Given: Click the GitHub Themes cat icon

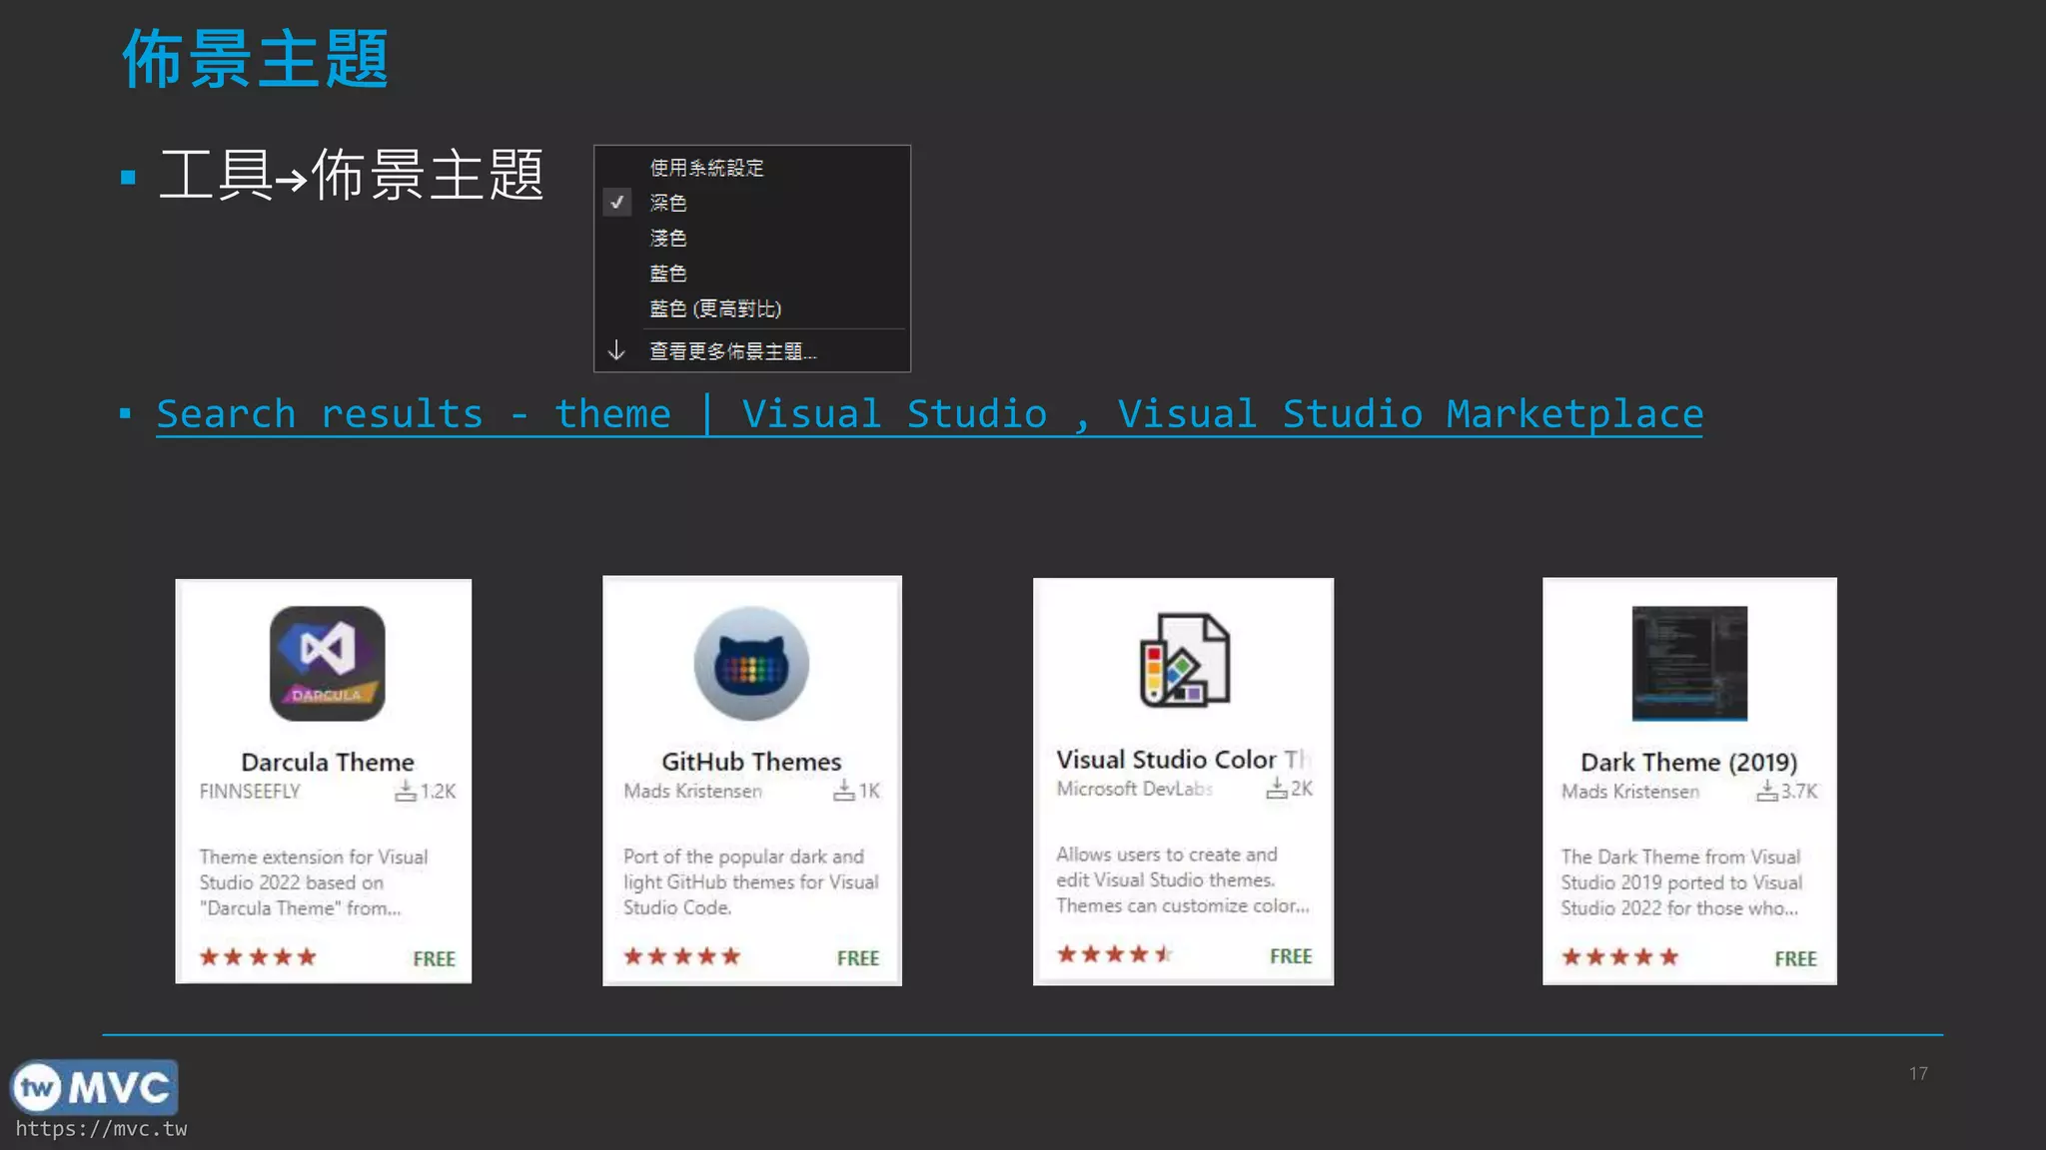Looking at the screenshot, I should pyautogui.click(x=751, y=664).
